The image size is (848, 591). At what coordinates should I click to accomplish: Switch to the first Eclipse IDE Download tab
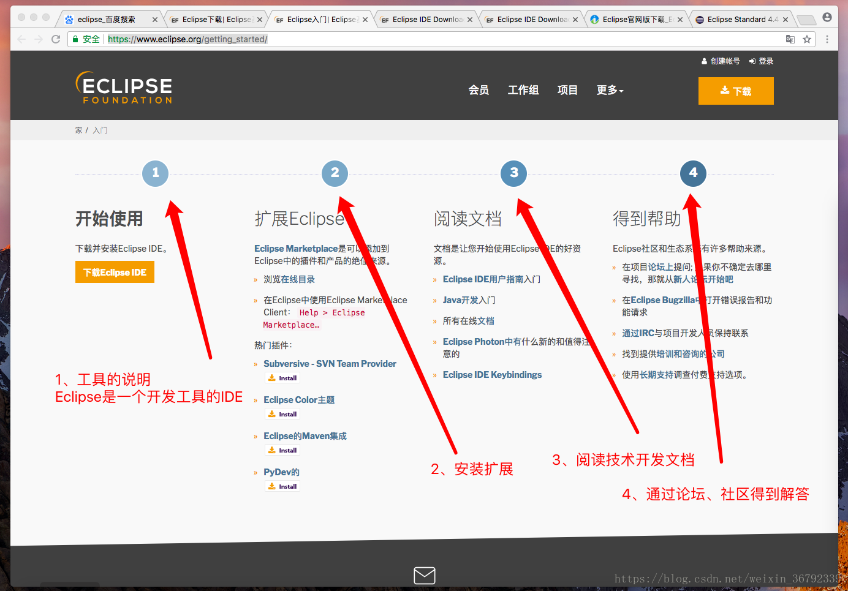(427, 20)
